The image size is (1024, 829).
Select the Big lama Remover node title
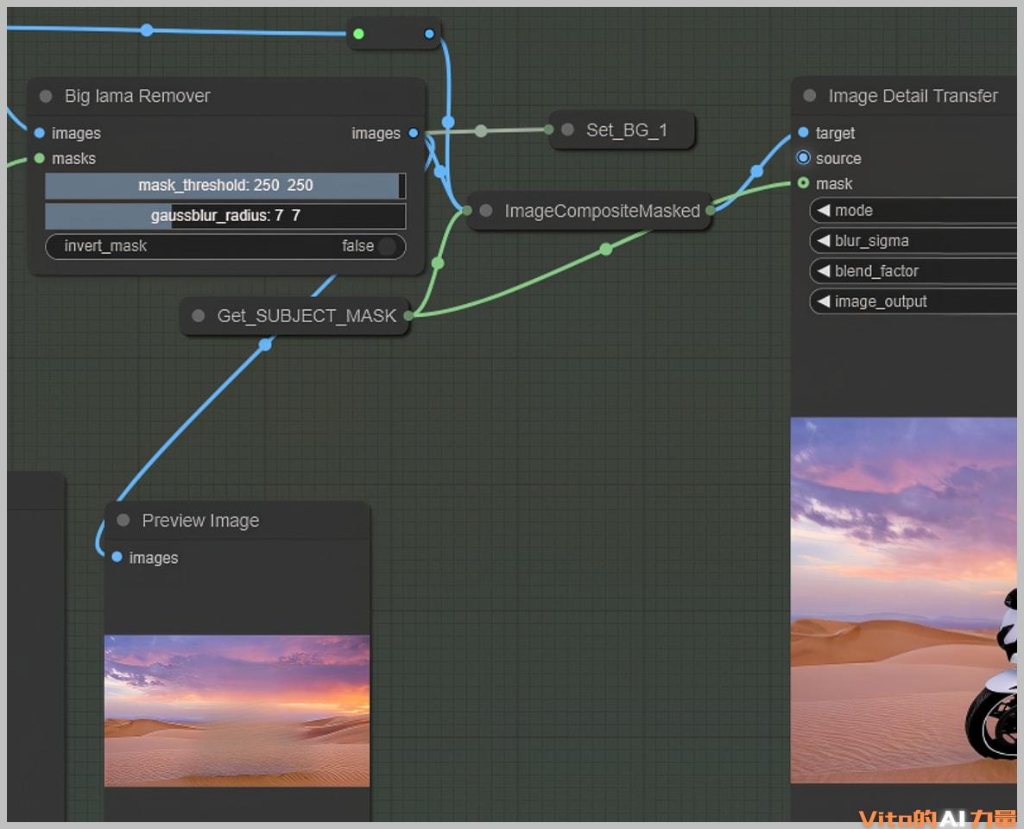click(x=137, y=96)
